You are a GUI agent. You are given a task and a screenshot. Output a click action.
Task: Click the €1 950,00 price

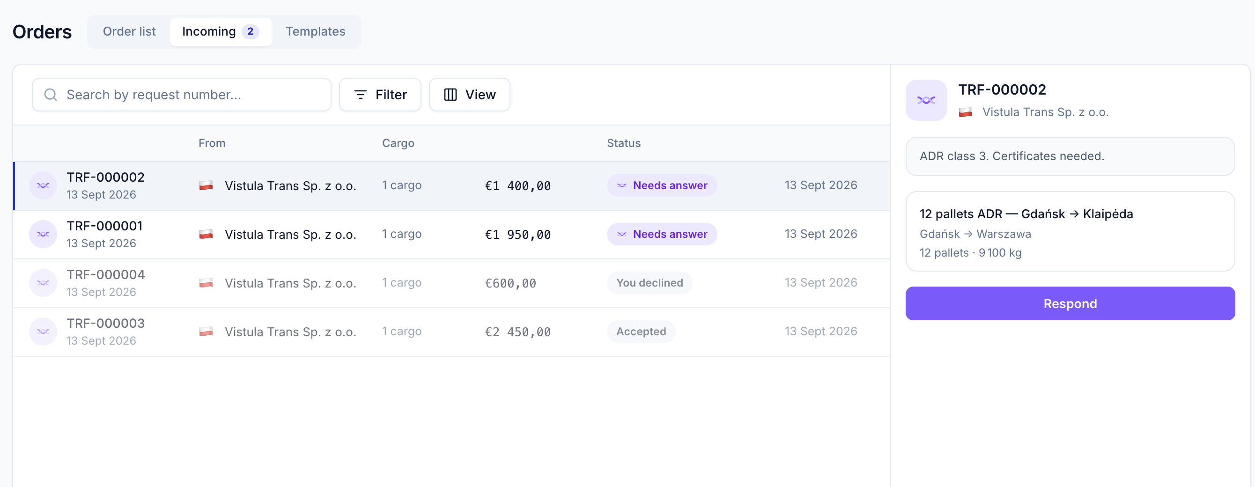click(518, 235)
